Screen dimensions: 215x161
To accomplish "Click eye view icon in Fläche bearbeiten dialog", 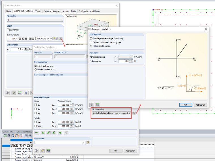I will click(x=26, y=93).
